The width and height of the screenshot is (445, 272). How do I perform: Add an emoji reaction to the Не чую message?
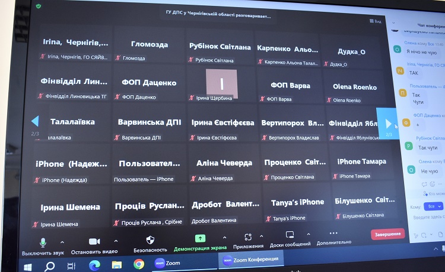(x=432, y=184)
